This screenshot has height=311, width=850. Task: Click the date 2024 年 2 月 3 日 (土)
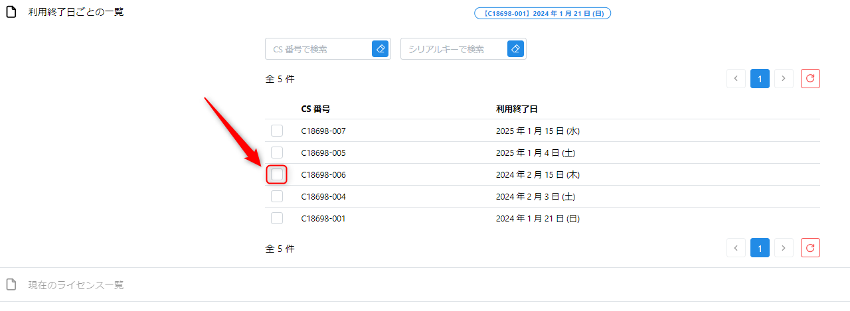[x=535, y=196]
